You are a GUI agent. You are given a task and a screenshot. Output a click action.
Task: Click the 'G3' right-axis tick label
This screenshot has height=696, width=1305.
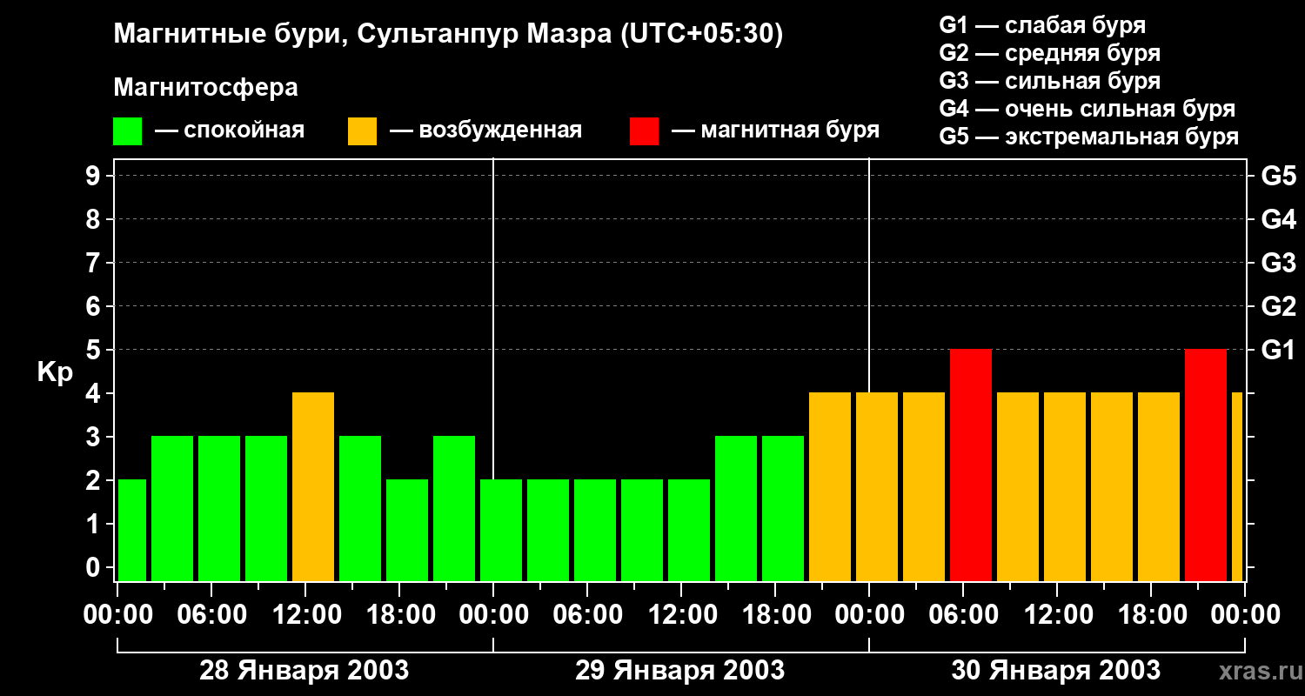coord(1278,263)
